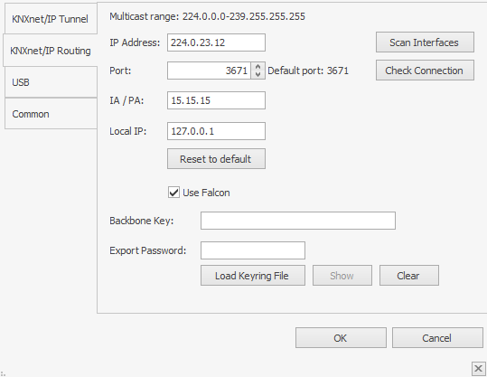Click the IP Address input field
This screenshot has height=377, width=487.
(216, 42)
